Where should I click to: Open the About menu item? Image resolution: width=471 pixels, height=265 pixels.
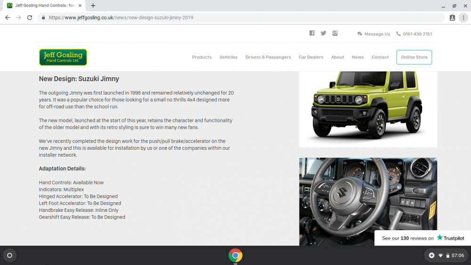pyautogui.click(x=337, y=57)
